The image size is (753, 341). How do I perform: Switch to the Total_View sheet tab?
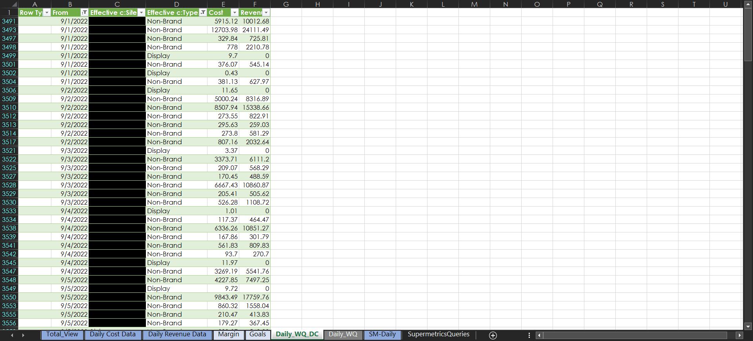62,334
